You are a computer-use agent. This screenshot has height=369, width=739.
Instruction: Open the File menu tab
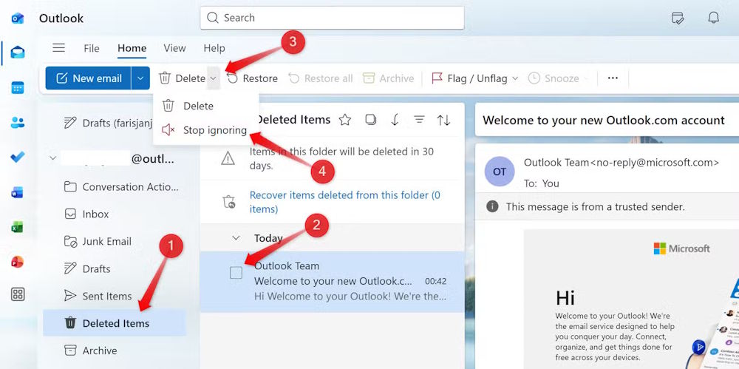92,48
